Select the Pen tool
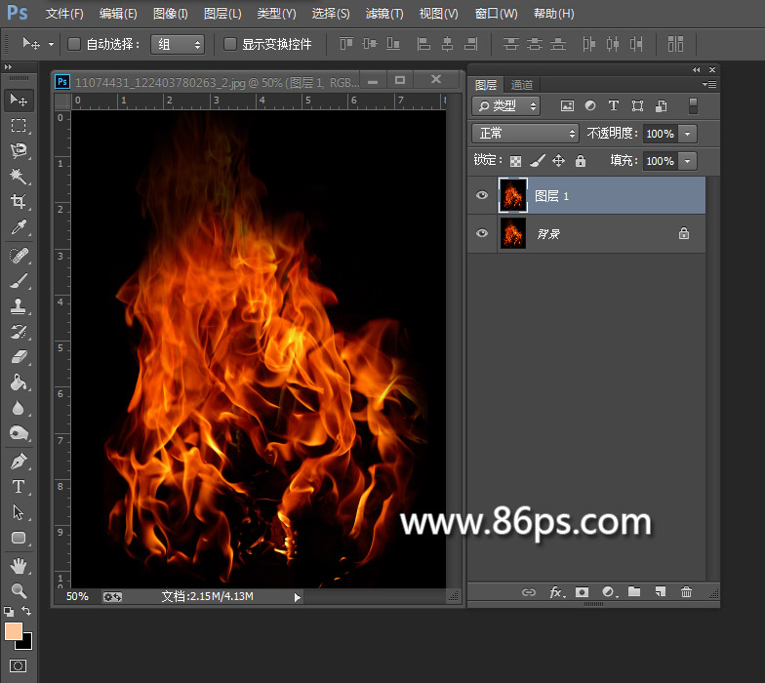 [19, 461]
